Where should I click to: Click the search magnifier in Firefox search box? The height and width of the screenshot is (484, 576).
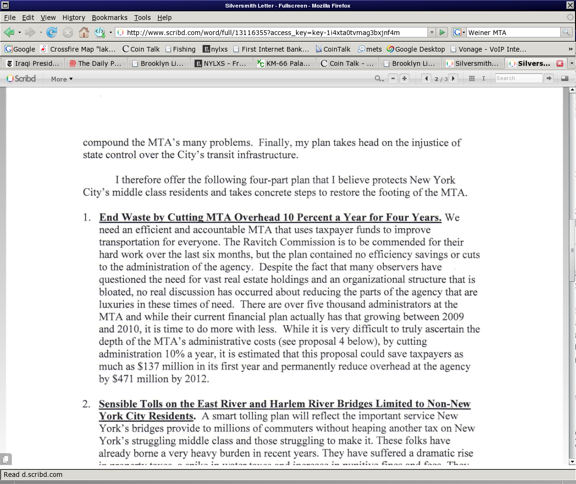pyautogui.click(x=566, y=32)
